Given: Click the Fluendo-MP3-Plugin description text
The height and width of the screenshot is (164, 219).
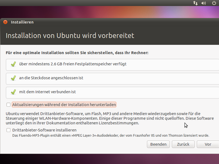Looking at the screenshot, I should click(x=111, y=135).
